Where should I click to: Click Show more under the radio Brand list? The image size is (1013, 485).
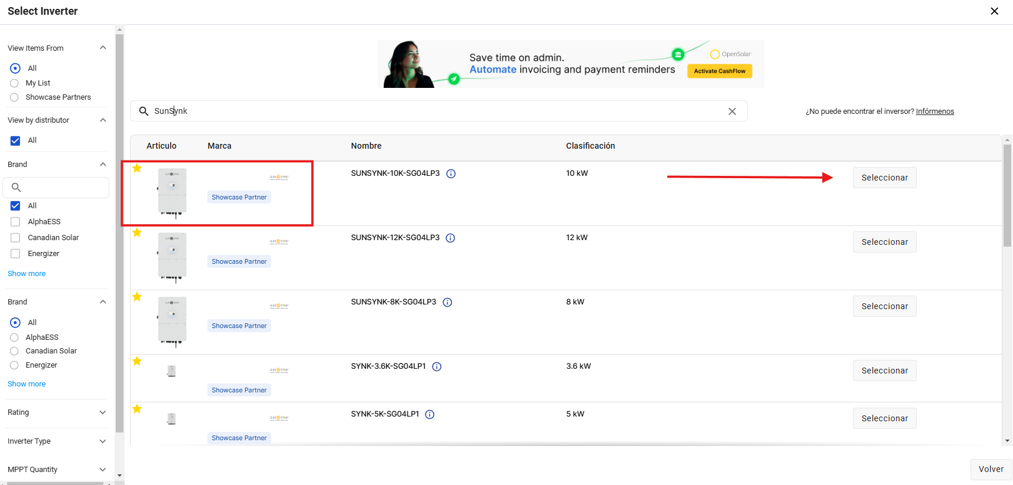point(27,384)
